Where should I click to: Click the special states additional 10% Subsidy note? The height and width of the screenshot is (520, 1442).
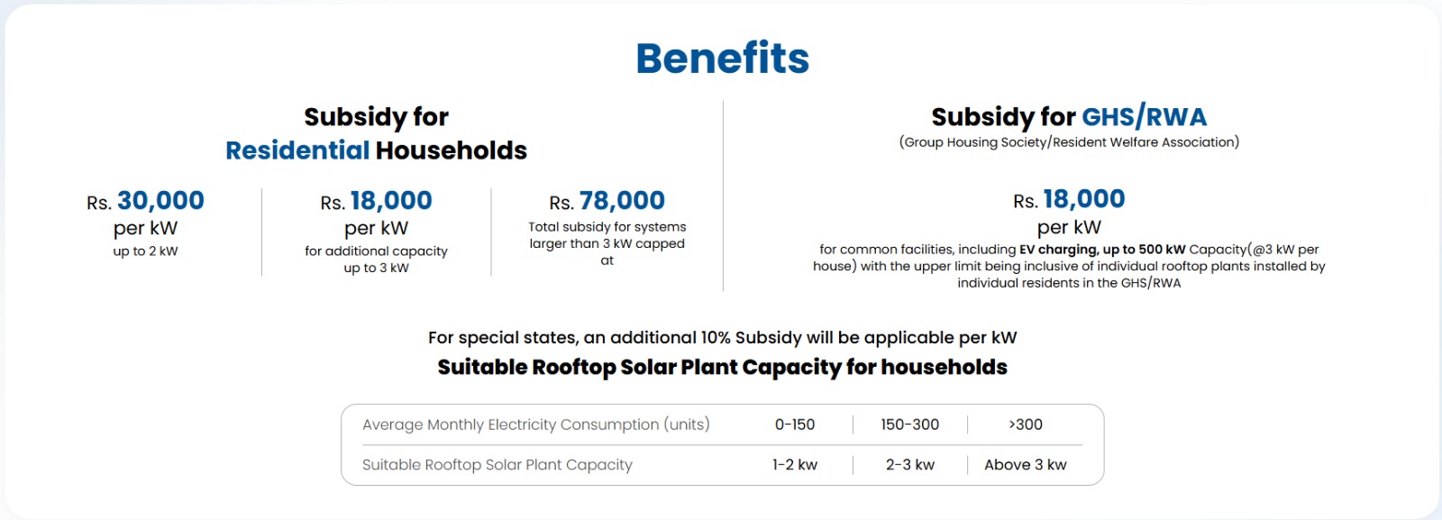pos(722,338)
